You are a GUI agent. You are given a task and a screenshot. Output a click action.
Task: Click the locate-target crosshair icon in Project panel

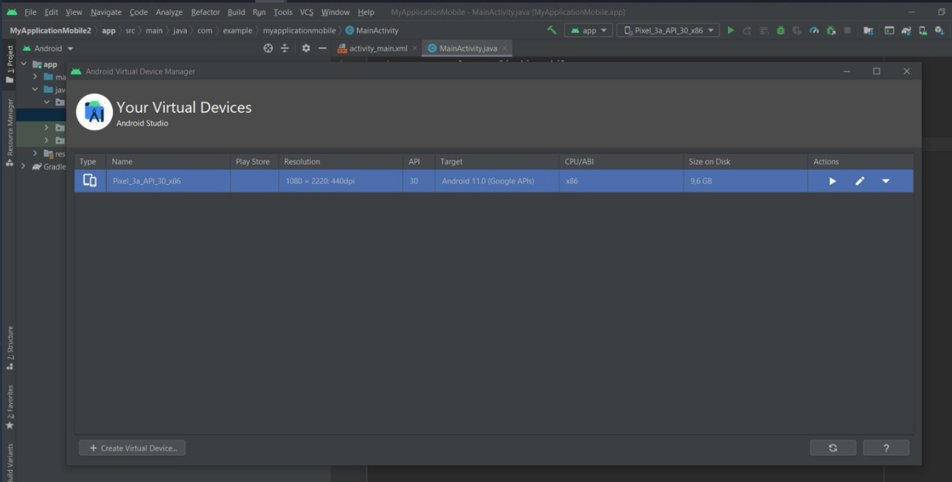[x=268, y=48]
